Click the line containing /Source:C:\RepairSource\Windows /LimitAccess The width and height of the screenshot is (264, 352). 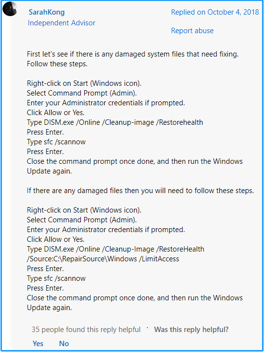point(103,259)
